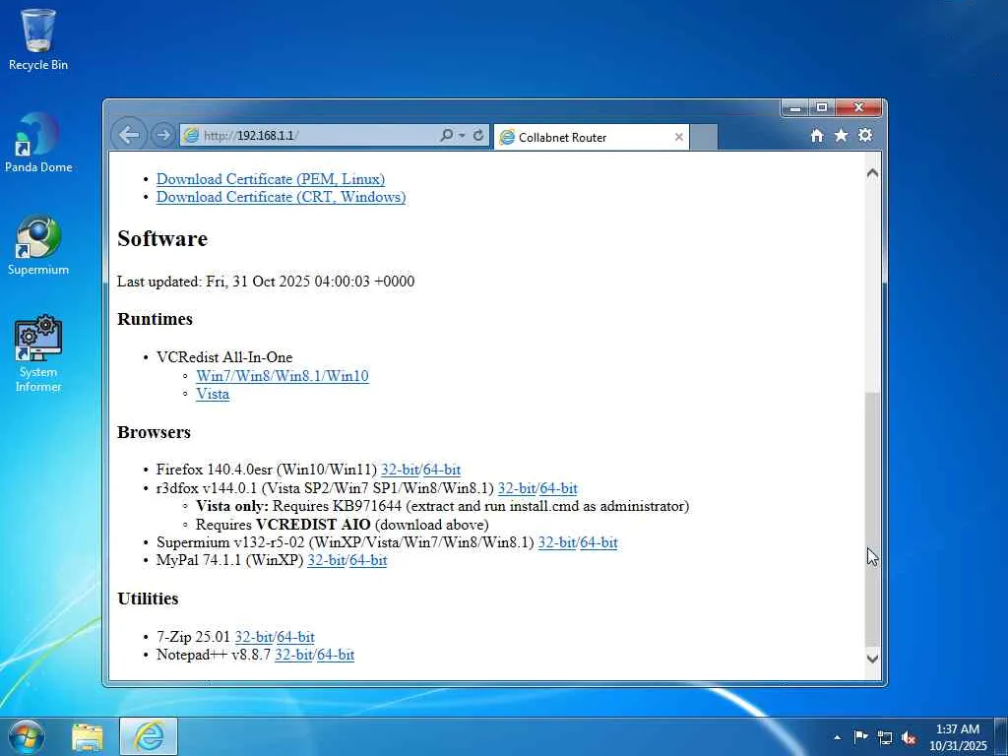Click the Show desktop button
This screenshot has height=756, width=1008.
pyautogui.click(x=1001, y=737)
